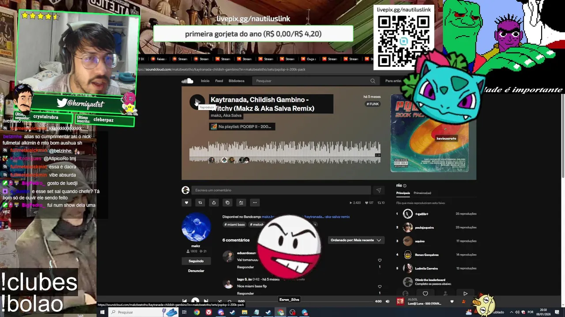The height and width of the screenshot is (317, 565).
Task: Open the first-ranked fan profile
Action: (422, 214)
